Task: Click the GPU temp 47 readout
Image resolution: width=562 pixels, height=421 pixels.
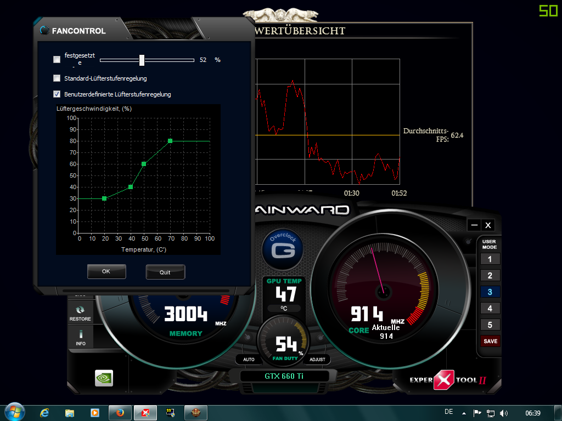Action: point(285,294)
